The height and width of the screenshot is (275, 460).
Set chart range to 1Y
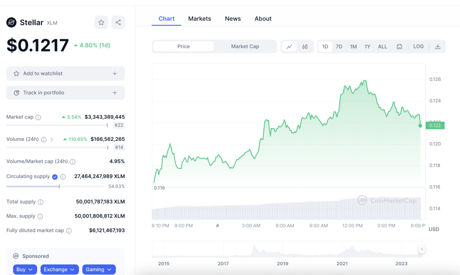pyautogui.click(x=367, y=46)
